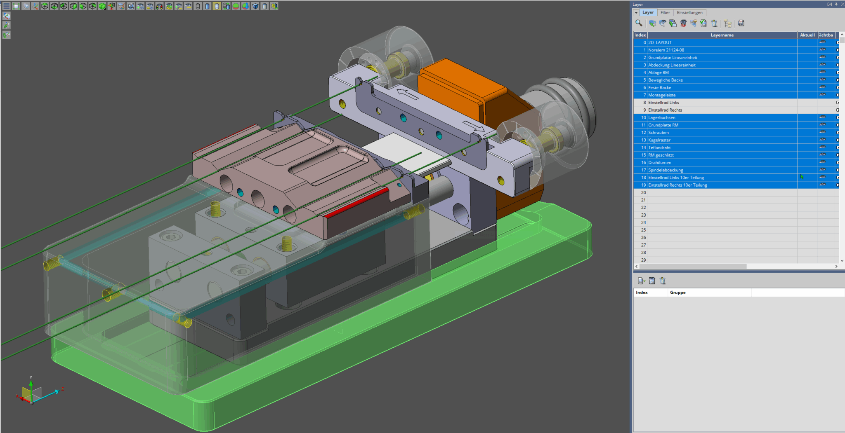Delete group using lower trash icon
Image resolution: width=845 pixels, height=433 pixels.
click(x=663, y=281)
